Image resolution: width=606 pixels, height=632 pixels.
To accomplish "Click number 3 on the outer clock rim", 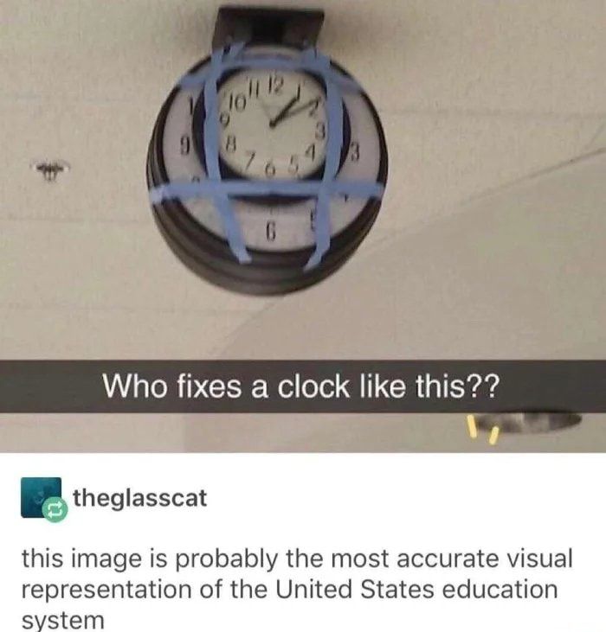I will 354,152.
